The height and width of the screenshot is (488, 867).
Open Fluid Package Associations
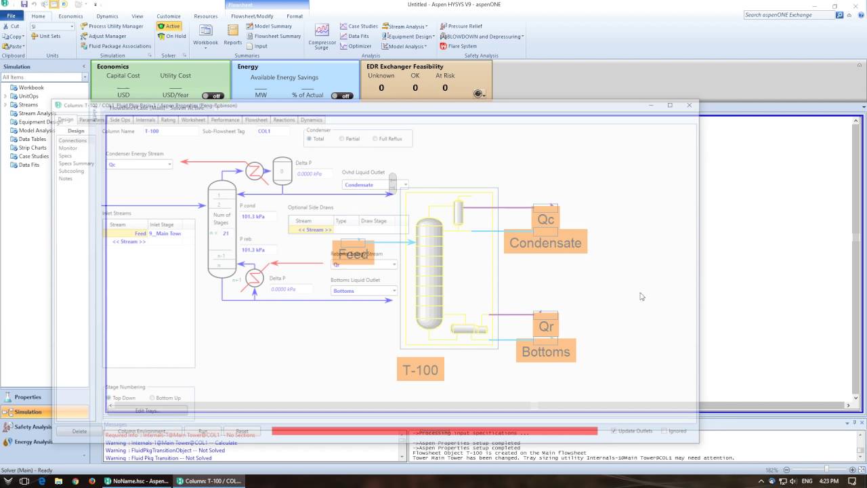(116, 46)
